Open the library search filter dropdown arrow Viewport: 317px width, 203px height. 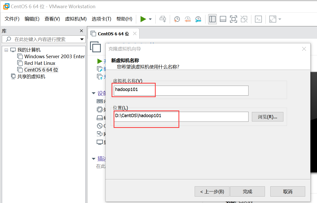(82, 39)
